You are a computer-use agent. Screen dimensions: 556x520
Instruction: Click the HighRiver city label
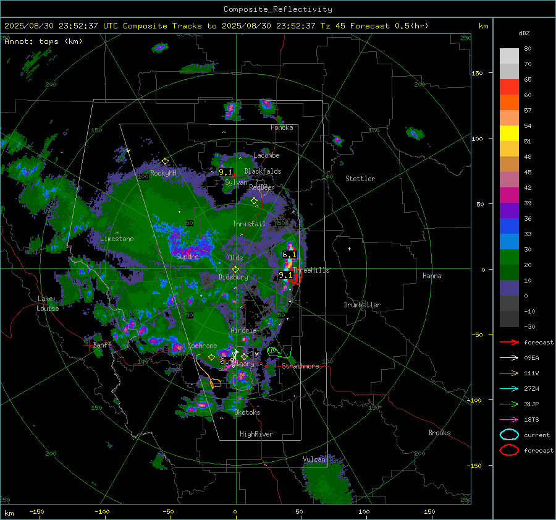pos(256,434)
